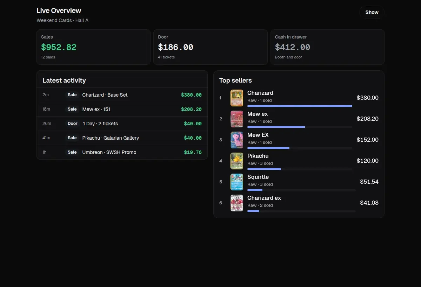Open the Charizard ex card thumbnail
This screenshot has width=421, height=287.
(237, 203)
